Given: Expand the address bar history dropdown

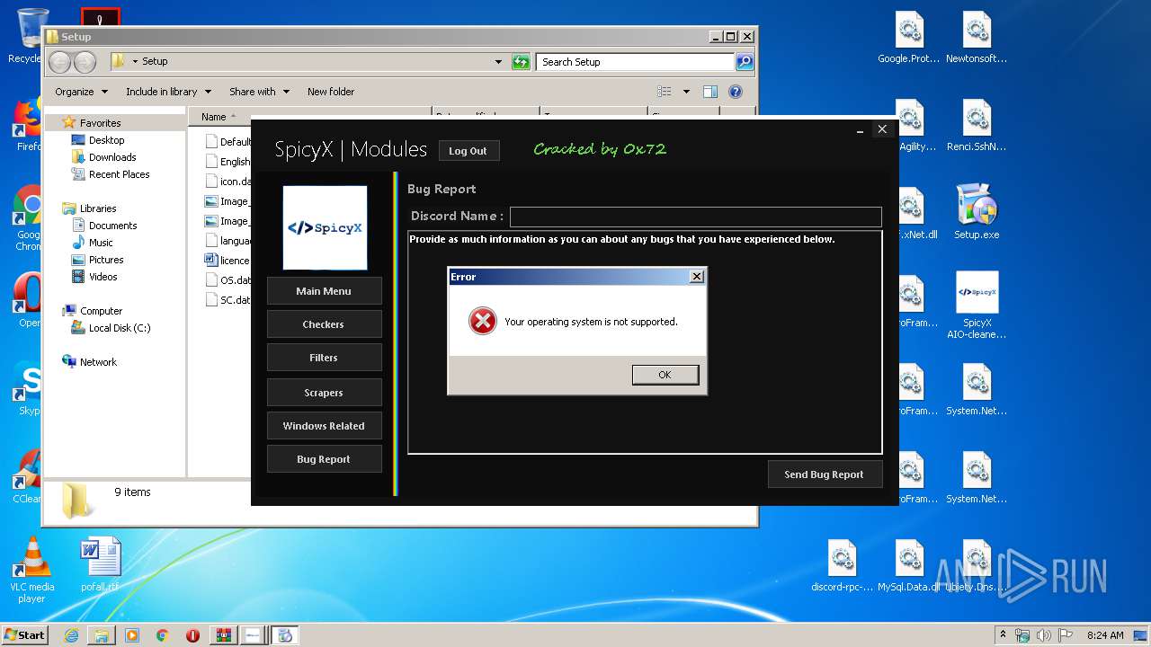Looking at the screenshot, I should pyautogui.click(x=498, y=62).
